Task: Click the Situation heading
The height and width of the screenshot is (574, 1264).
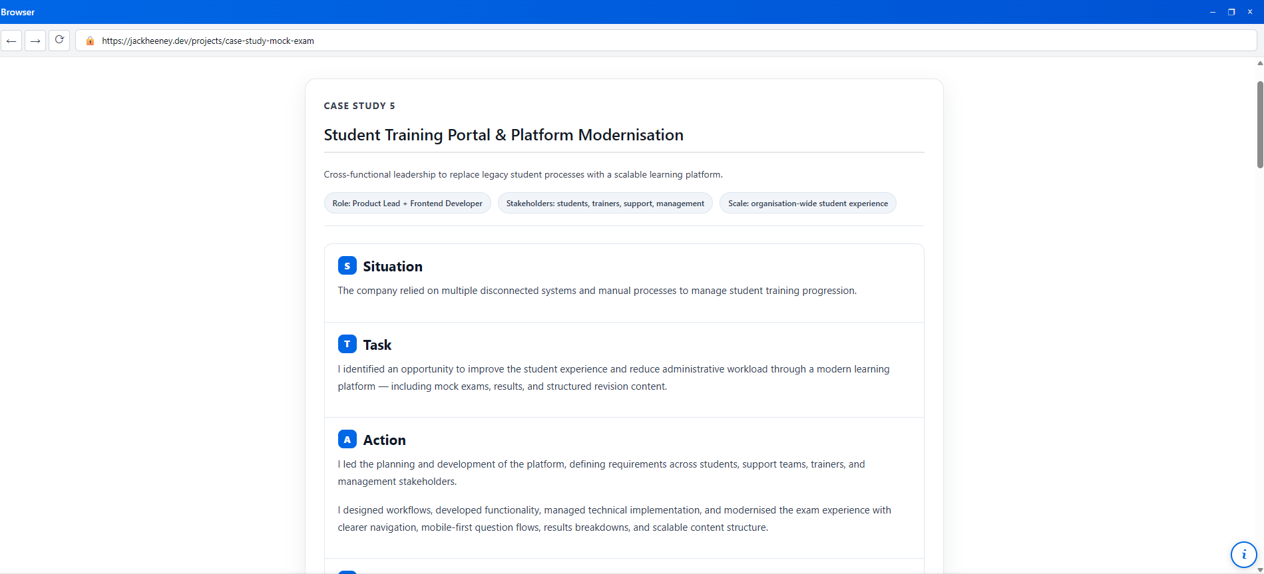Action: (393, 266)
